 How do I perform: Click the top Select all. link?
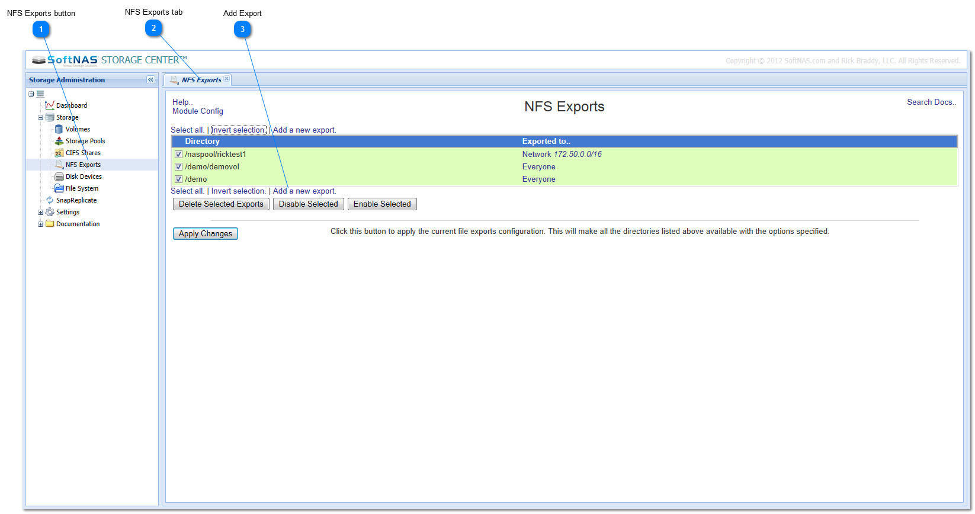[188, 130]
